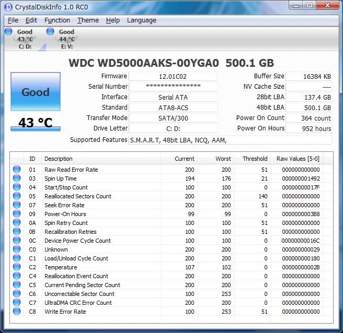The image size is (343, 333).
Task: Click the masked Serial Number field
Action: pos(173,87)
